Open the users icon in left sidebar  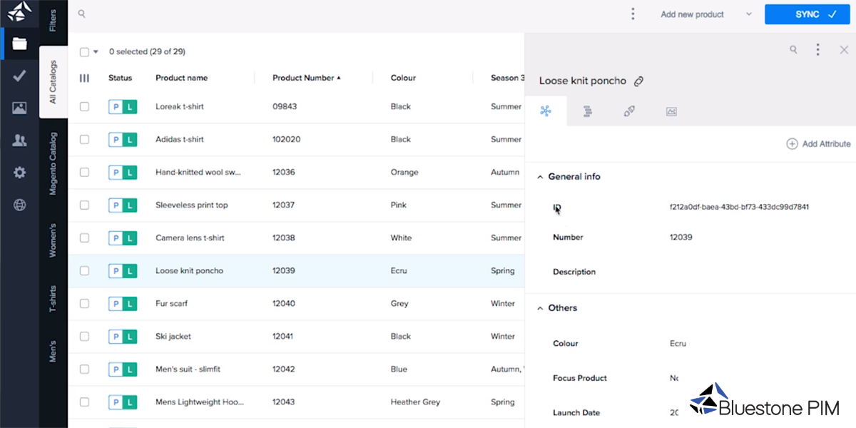pyautogui.click(x=19, y=141)
